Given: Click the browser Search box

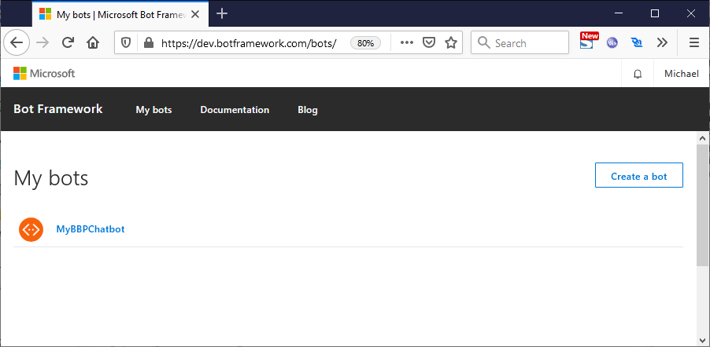Looking at the screenshot, I should click(520, 43).
